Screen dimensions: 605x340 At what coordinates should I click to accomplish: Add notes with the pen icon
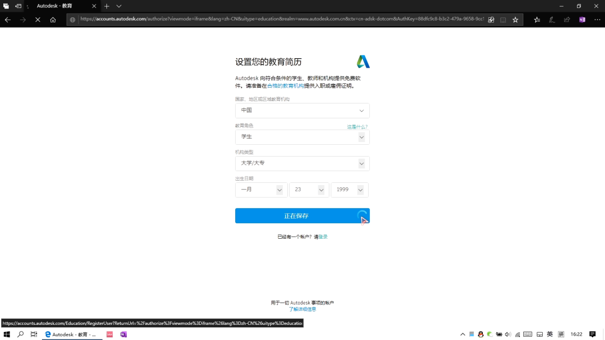point(552,20)
